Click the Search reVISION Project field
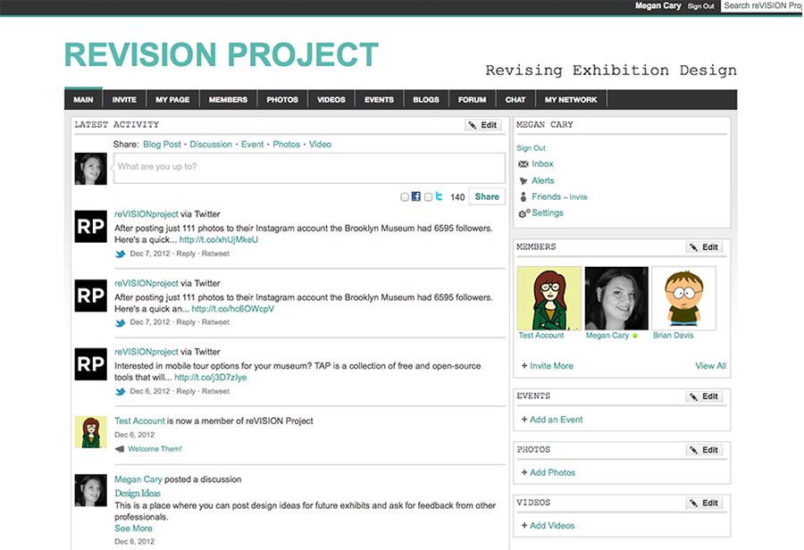Image resolution: width=804 pixels, height=550 pixels. coord(761,5)
